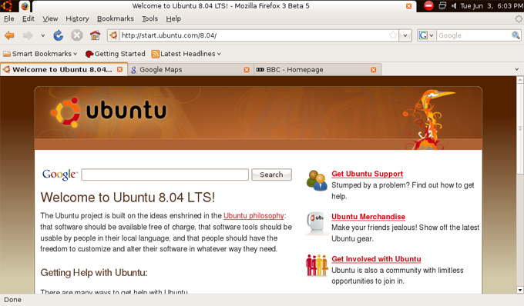The image size is (524, 306).
Task: Open the Get Ubuntu Support link
Action: (x=367, y=174)
